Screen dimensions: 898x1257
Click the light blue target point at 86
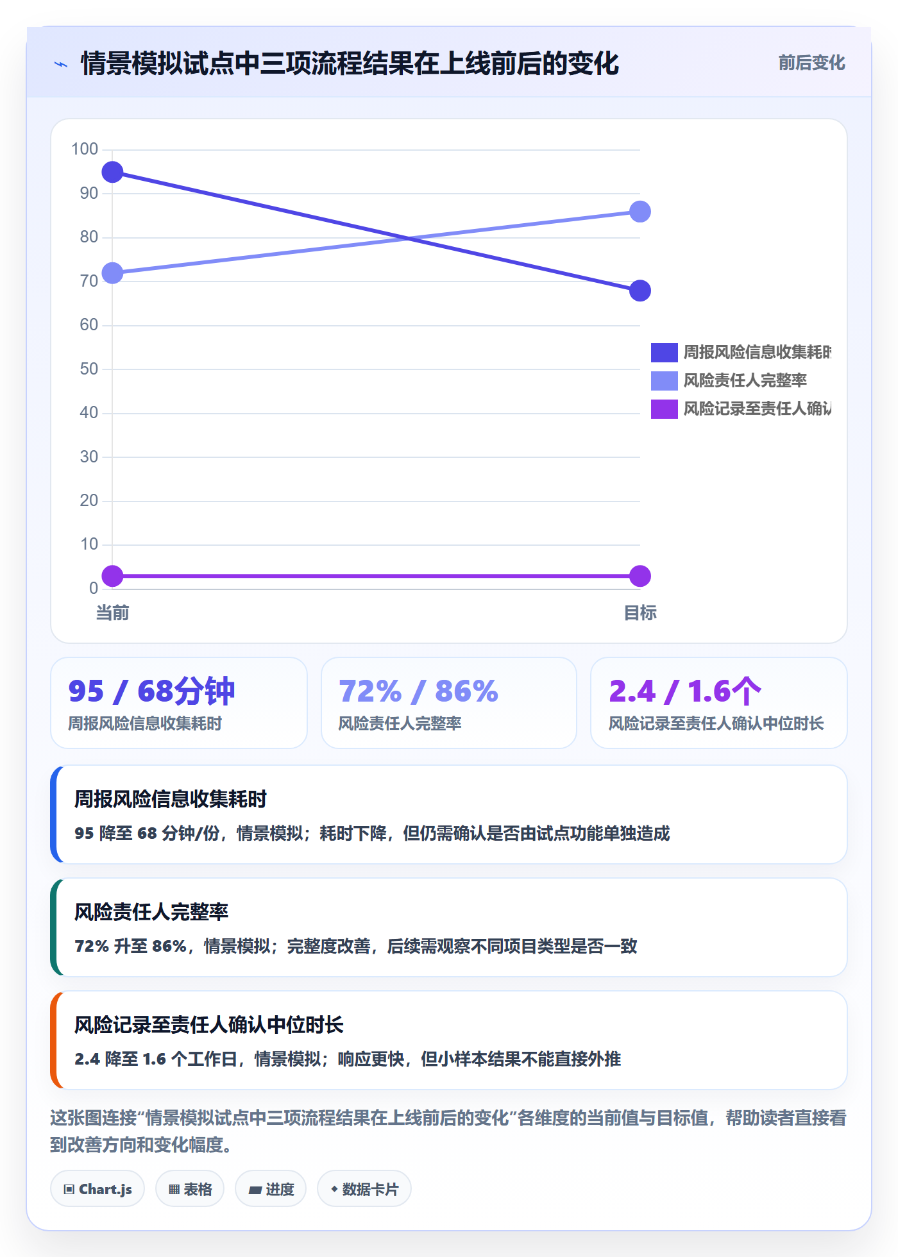(640, 212)
